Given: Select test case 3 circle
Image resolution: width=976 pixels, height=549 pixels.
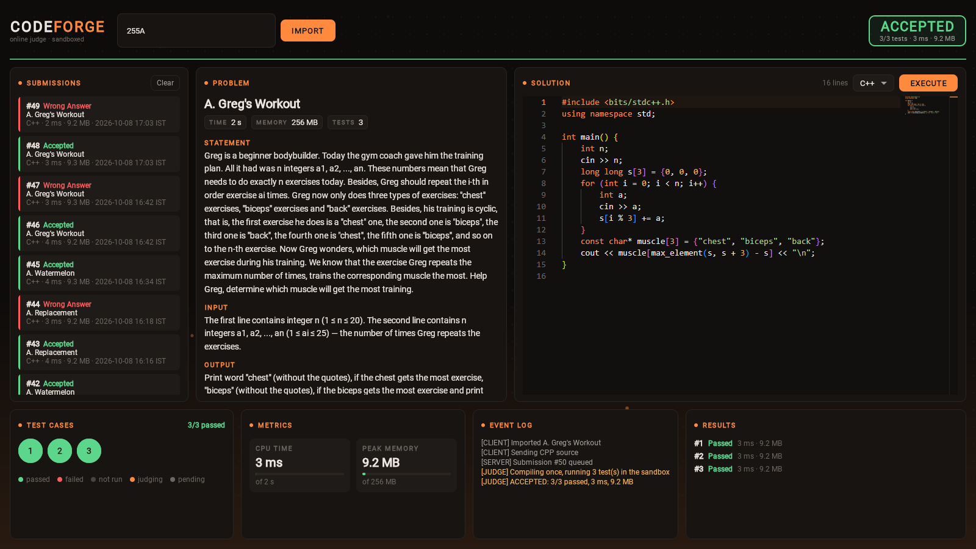Looking at the screenshot, I should [89, 451].
